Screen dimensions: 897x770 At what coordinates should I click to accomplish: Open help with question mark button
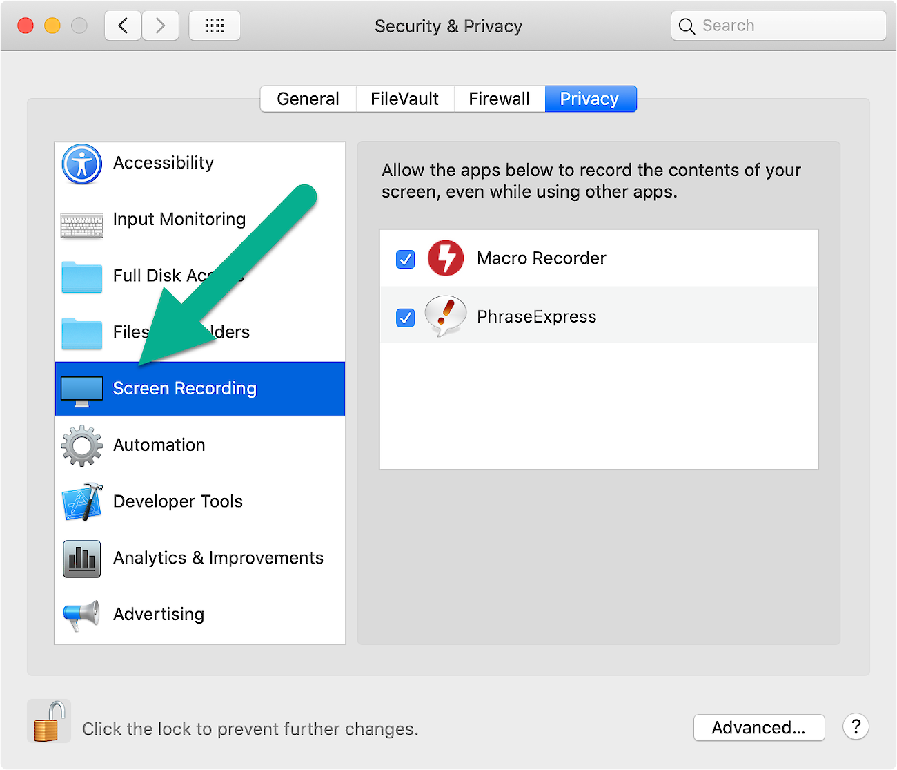(x=856, y=726)
